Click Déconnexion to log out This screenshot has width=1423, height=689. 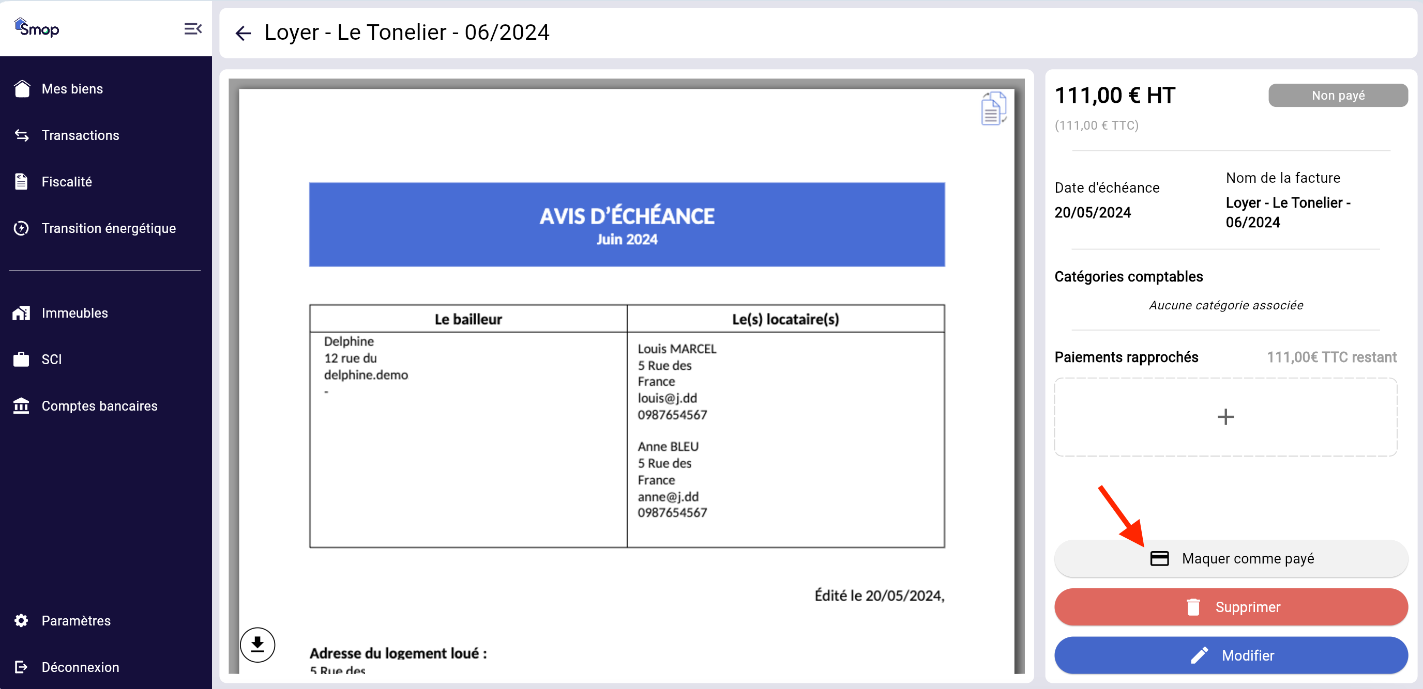80,667
